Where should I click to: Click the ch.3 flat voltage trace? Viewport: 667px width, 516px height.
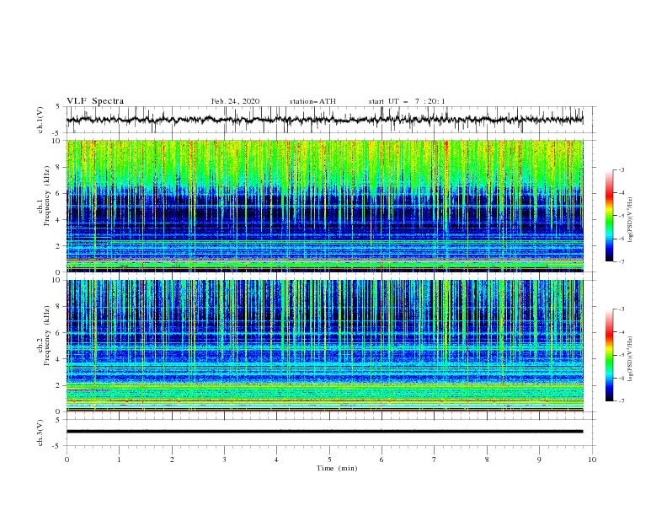(324, 432)
